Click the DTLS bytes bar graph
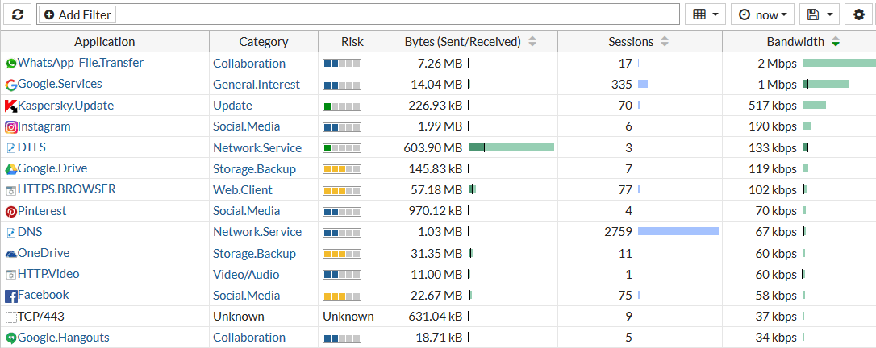876x348 pixels. [x=511, y=147]
